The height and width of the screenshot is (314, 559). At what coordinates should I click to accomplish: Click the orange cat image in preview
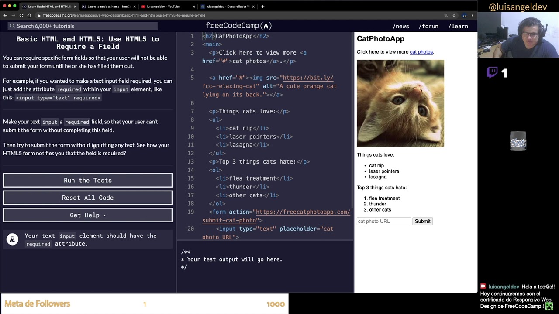[x=400, y=103]
